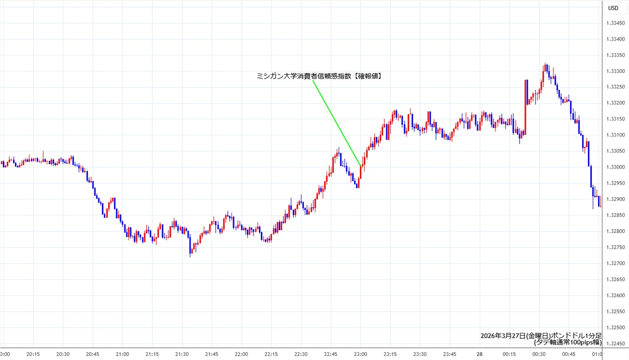This screenshot has height=360, width=629.
Task: Click the タテ軸通常100pips幅 note text
Action: pos(568,343)
